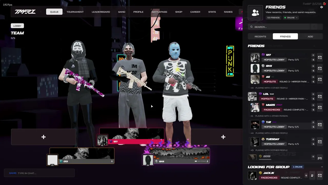Click the block icon in TUESDAY's row

pos(313,139)
